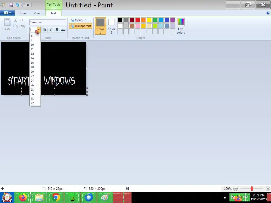Click the Text Tools contextual tab header

pos(53,5)
